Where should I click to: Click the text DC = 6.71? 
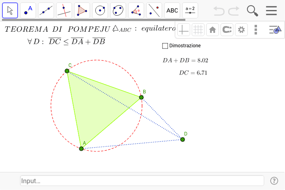click(x=193, y=73)
